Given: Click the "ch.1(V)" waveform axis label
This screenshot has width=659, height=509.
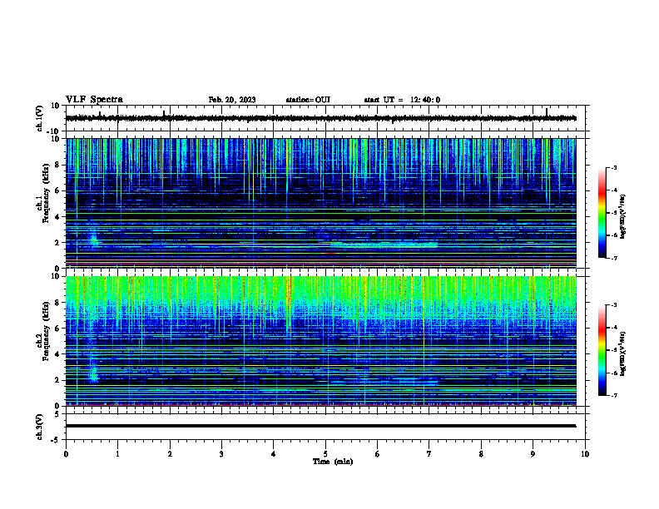Looking at the screenshot, I should pyautogui.click(x=40, y=118).
